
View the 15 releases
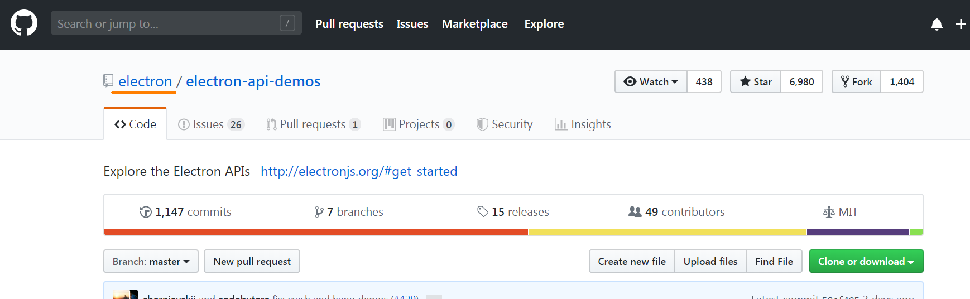(x=513, y=212)
